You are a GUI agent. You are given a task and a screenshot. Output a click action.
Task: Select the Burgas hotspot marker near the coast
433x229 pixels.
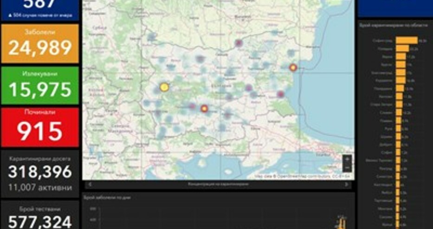pos(281,94)
